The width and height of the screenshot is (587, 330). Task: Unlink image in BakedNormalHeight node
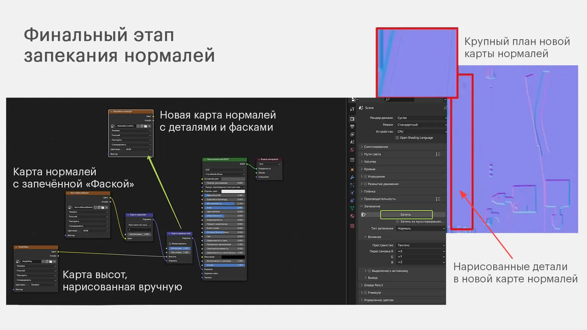pos(149,126)
